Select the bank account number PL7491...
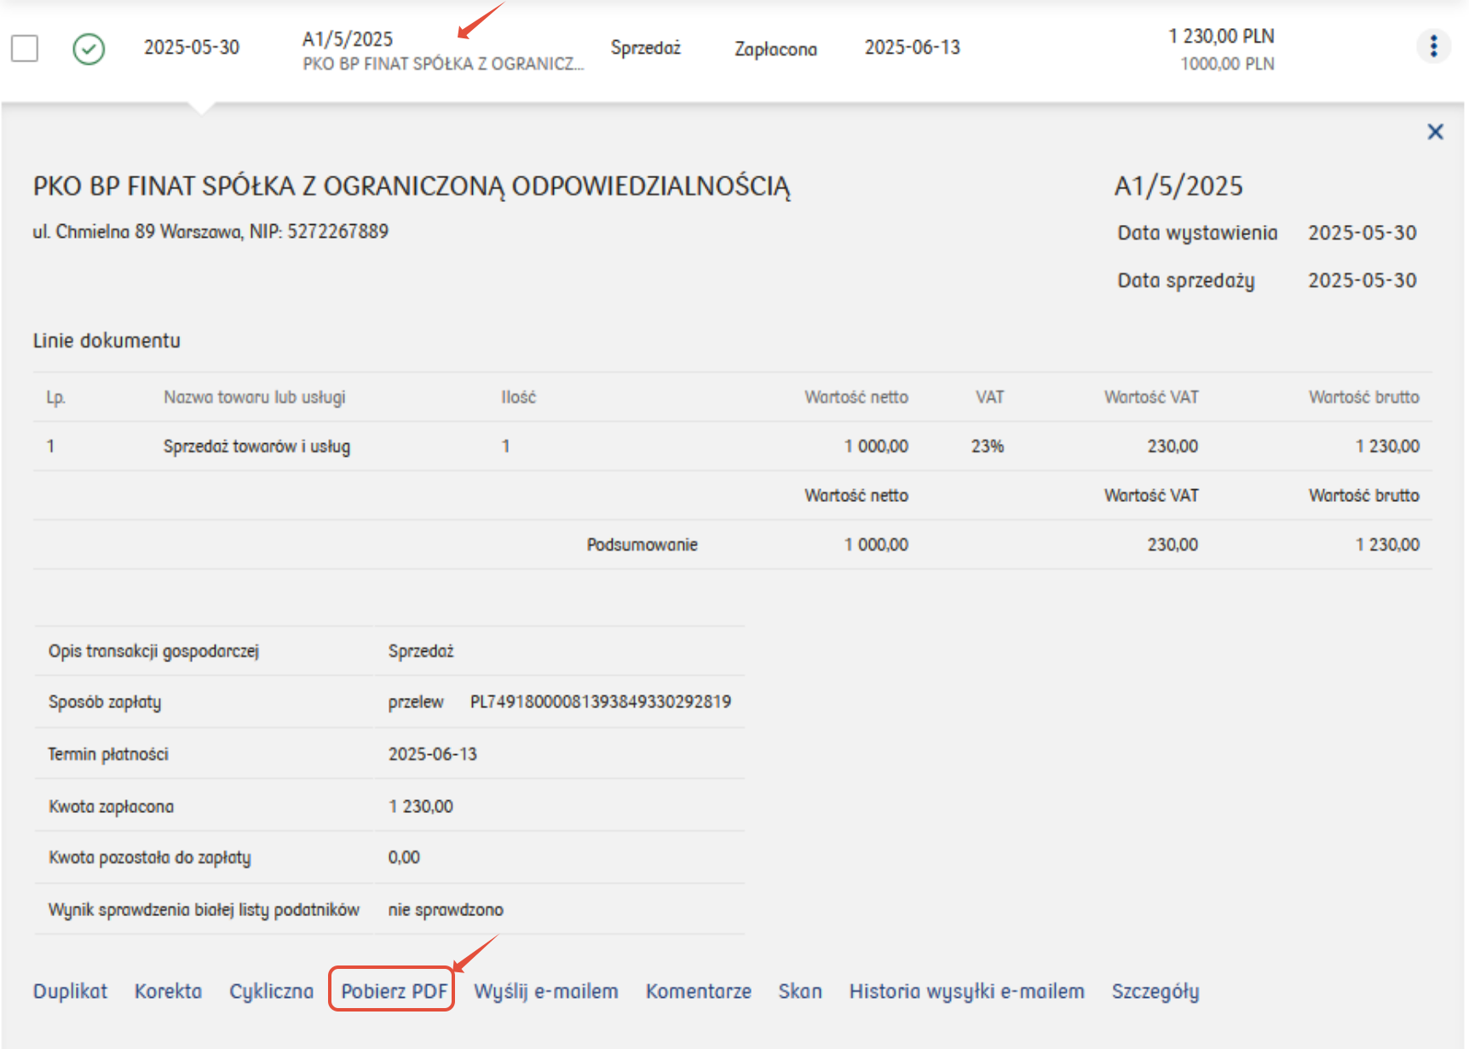The image size is (1469, 1049). 601,702
